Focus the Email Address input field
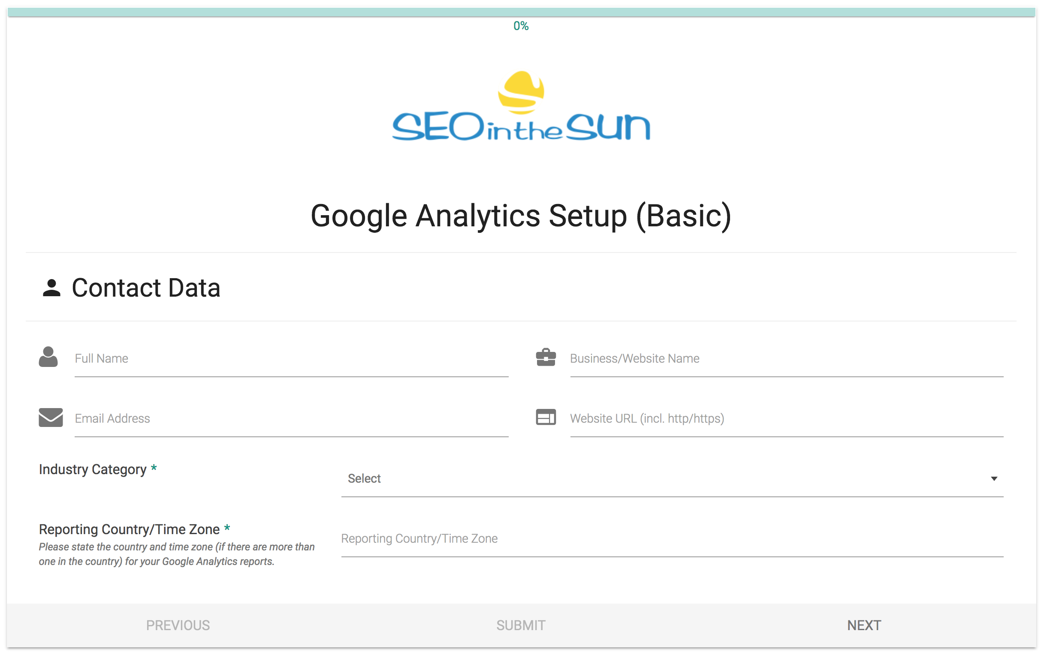Image resolution: width=1044 pixels, height=655 pixels. click(291, 418)
